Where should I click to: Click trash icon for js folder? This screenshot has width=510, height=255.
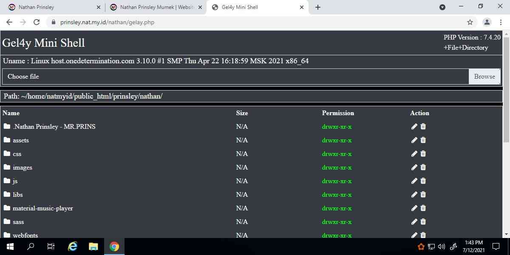point(423,181)
